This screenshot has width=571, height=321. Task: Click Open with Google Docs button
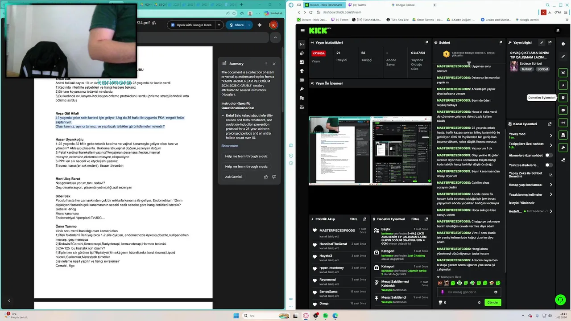(x=191, y=25)
